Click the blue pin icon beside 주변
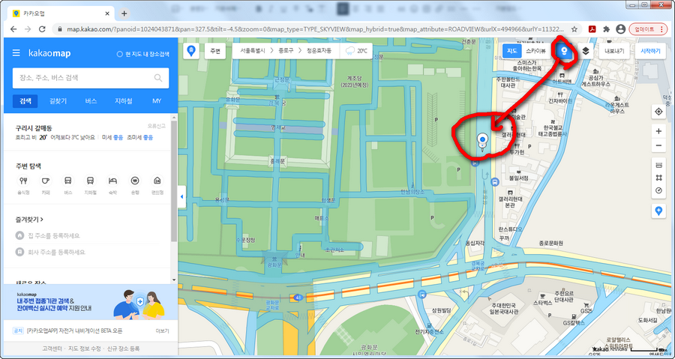Viewport: 675px width, 359px height. point(190,51)
